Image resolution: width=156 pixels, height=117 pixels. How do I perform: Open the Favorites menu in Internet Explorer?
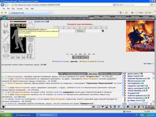click(x=20, y=9)
